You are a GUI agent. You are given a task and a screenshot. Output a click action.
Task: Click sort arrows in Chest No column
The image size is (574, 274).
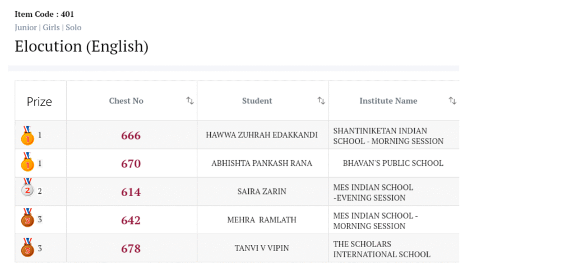coord(190,101)
